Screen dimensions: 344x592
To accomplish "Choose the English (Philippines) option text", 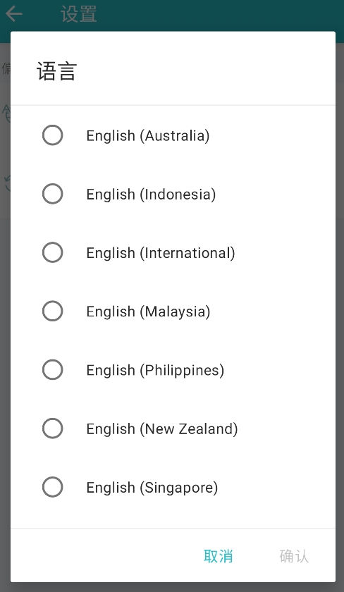I will tap(155, 371).
